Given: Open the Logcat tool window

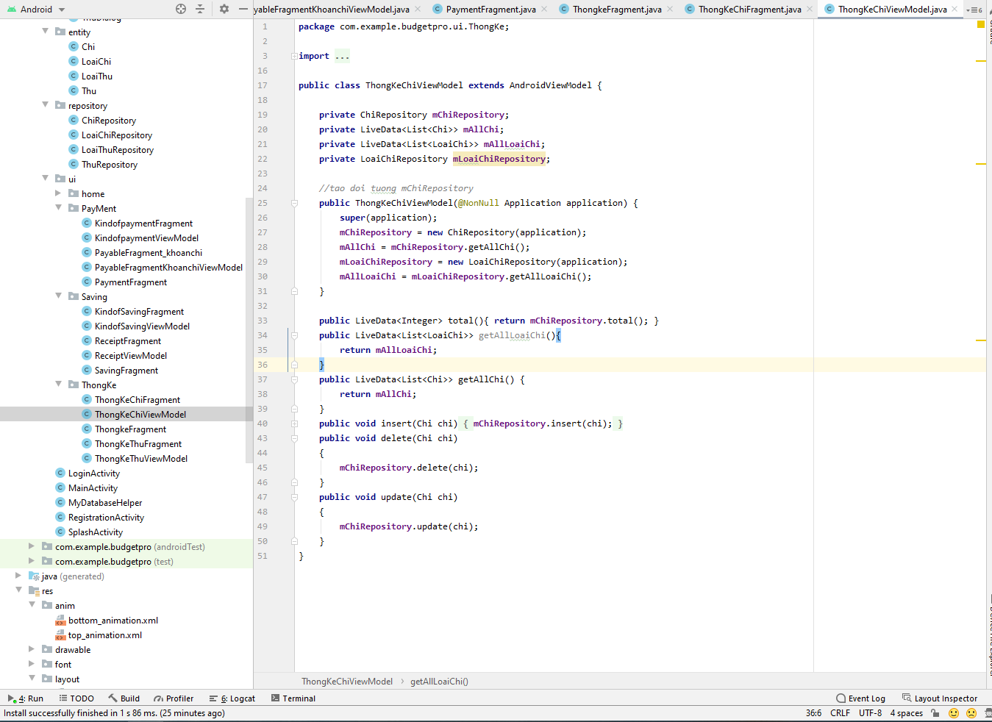Looking at the screenshot, I should tap(232, 698).
